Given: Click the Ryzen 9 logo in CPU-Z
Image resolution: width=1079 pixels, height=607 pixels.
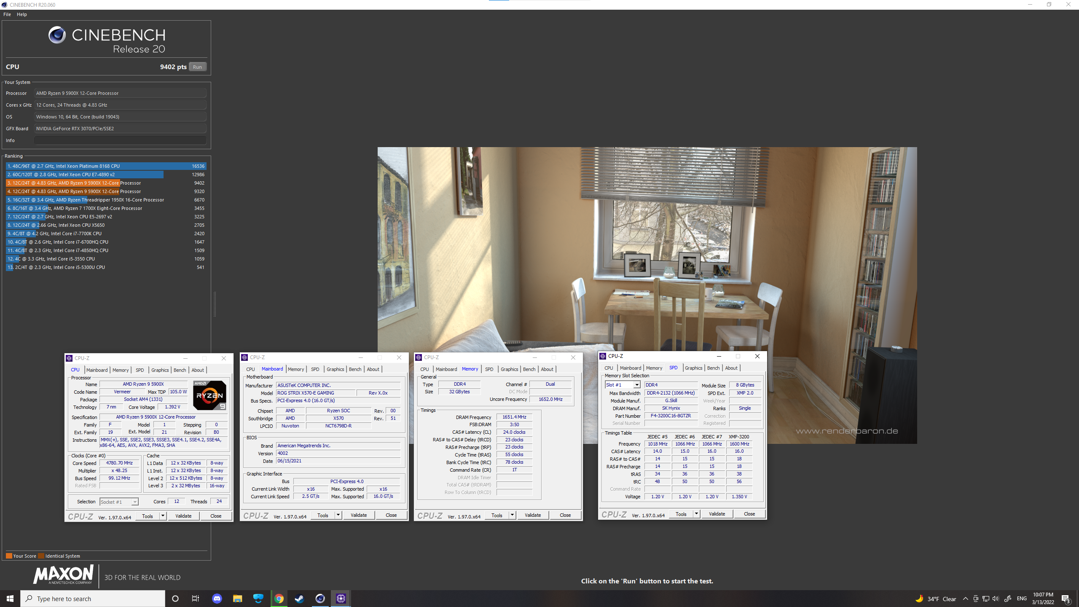Looking at the screenshot, I should click(x=209, y=395).
